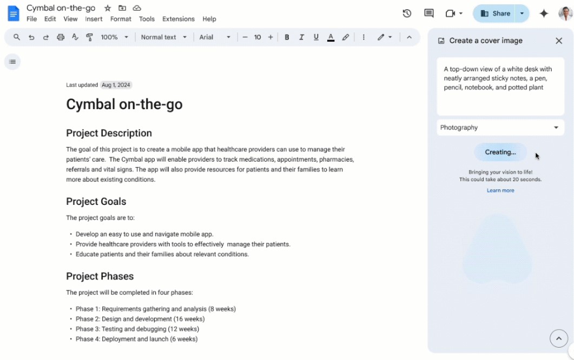Open the Learn more link
The width and height of the screenshot is (574, 360).
(x=500, y=190)
